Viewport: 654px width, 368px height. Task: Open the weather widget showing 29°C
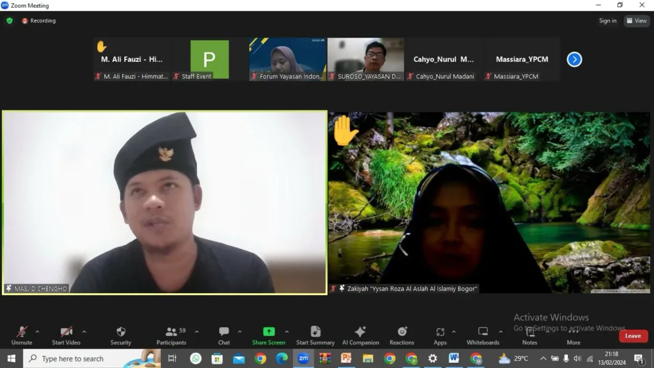click(514, 358)
